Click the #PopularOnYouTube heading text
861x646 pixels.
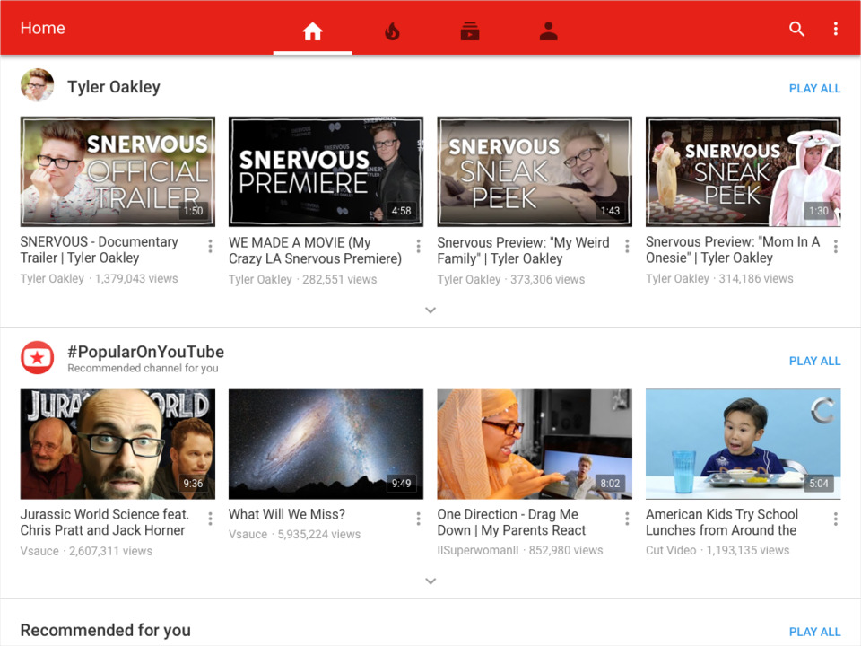point(145,352)
